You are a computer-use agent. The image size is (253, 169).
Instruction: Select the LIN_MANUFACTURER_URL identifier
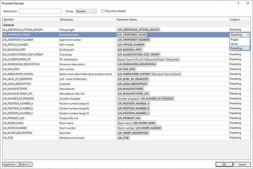click(x=18, y=94)
